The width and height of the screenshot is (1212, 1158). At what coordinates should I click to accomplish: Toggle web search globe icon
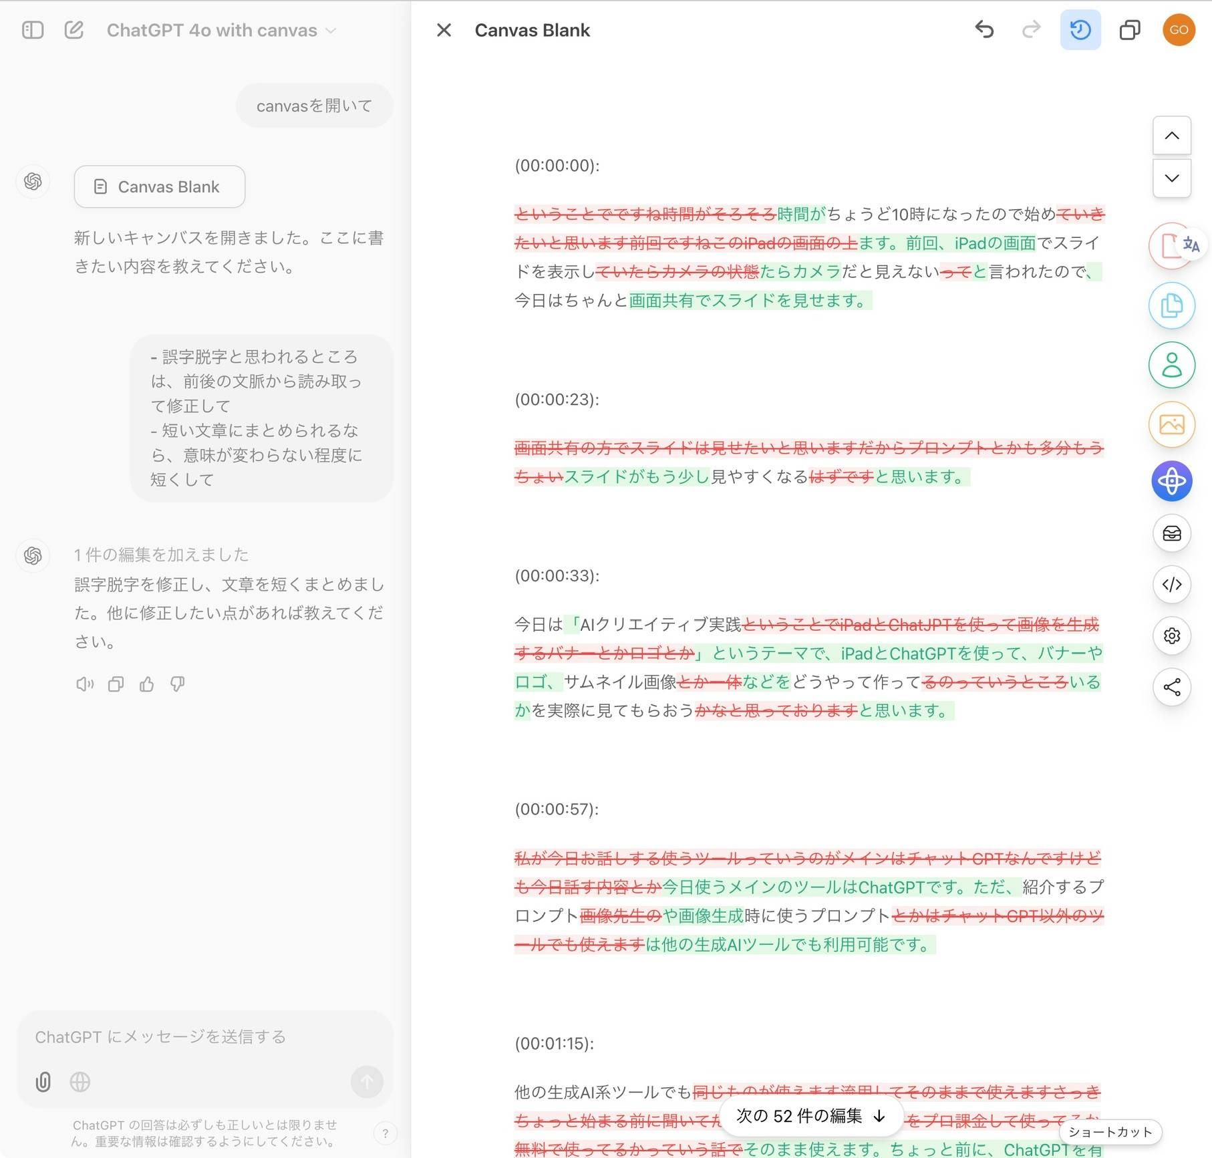(x=80, y=1081)
